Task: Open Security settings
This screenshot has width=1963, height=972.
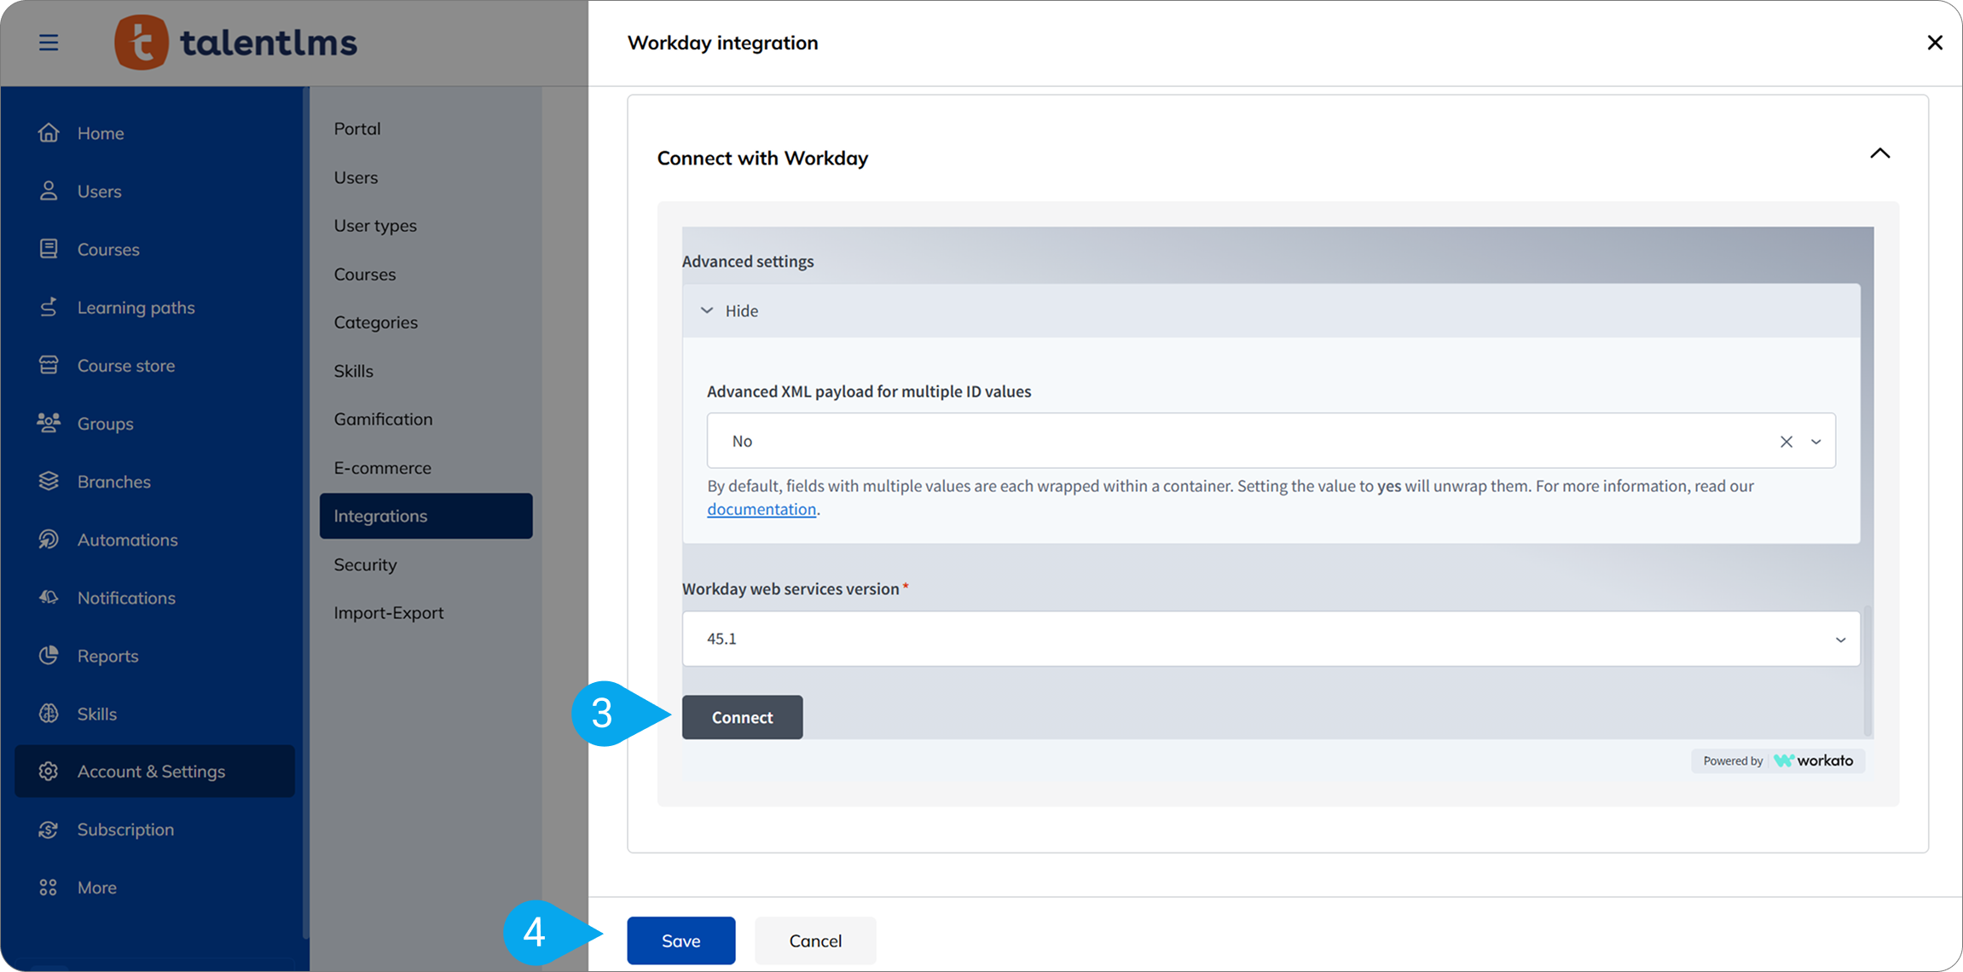Action: pos(365,564)
